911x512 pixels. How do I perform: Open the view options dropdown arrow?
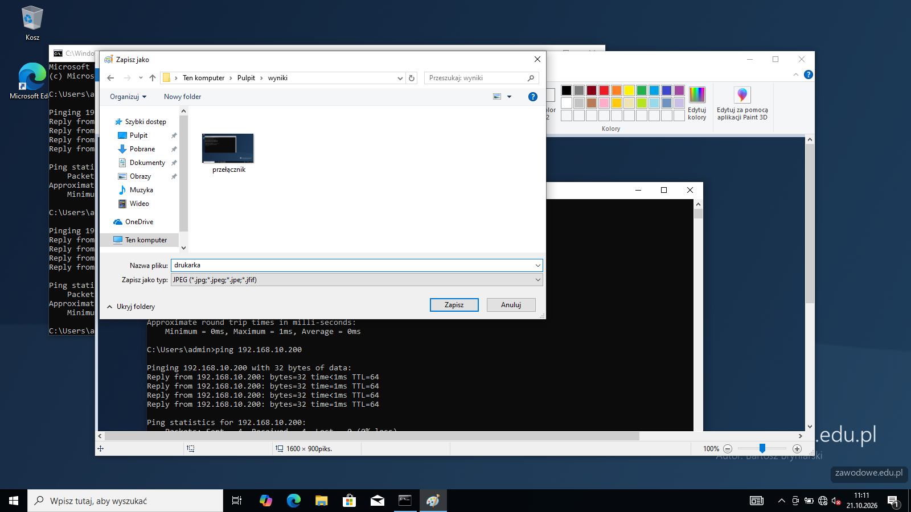pos(509,97)
